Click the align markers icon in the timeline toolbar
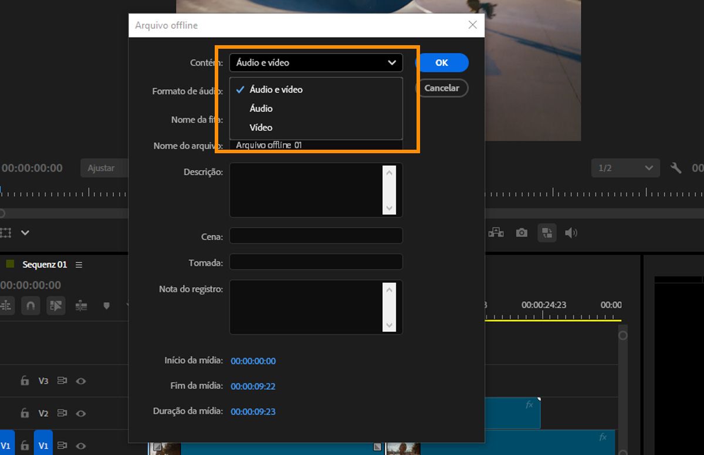Viewport: 704px width, 455px height. pyautogui.click(x=81, y=305)
